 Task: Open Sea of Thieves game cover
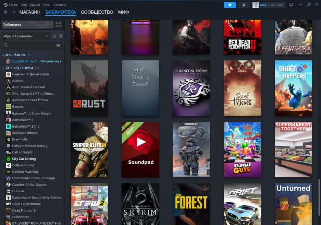[x=242, y=88]
